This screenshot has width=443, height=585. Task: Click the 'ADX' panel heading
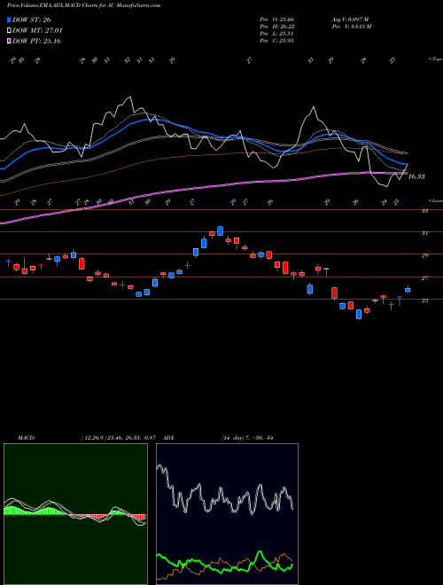[168, 438]
